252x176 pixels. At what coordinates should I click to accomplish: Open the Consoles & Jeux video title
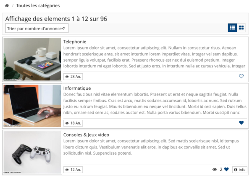pyautogui.click(x=86, y=135)
